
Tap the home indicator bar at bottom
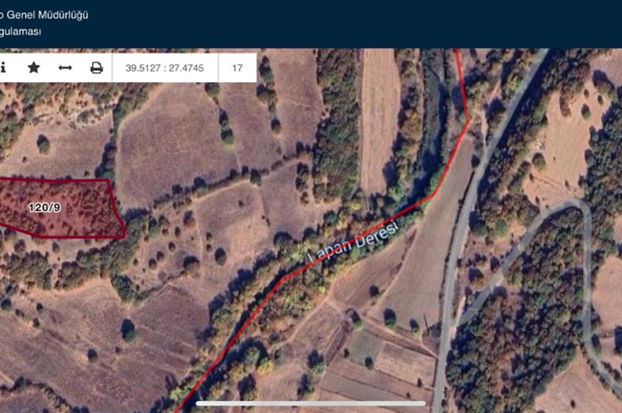[x=310, y=404]
